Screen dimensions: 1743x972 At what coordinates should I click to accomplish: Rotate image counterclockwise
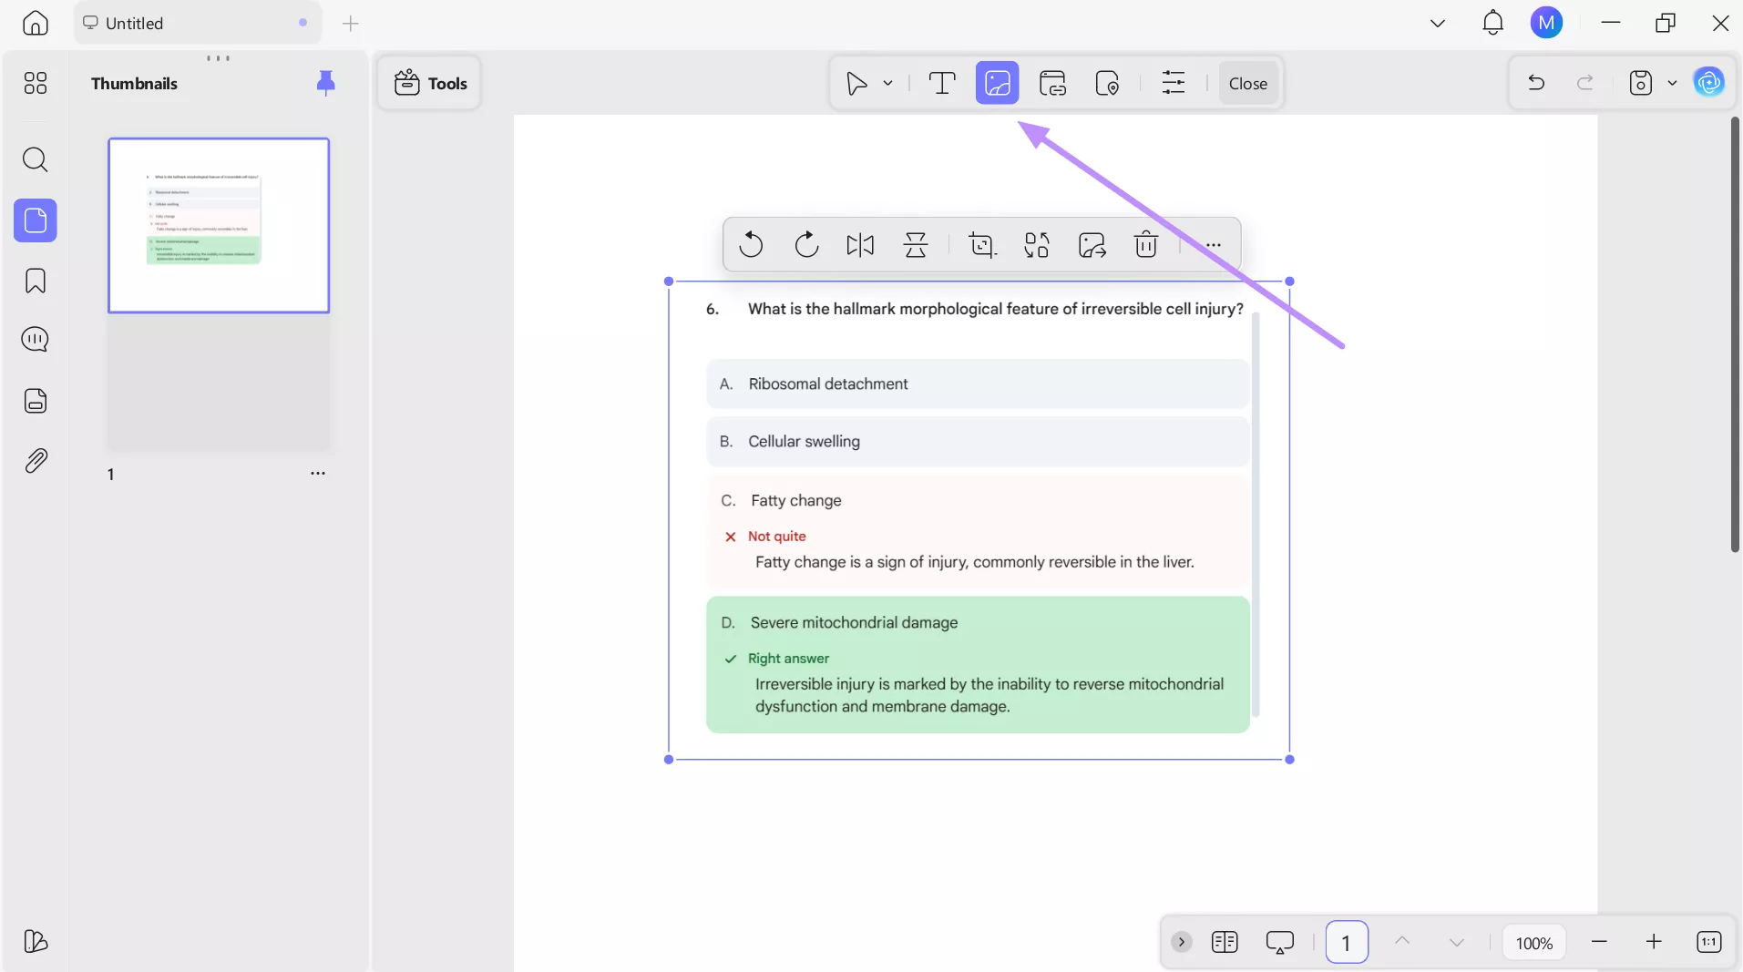pyautogui.click(x=751, y=245)
